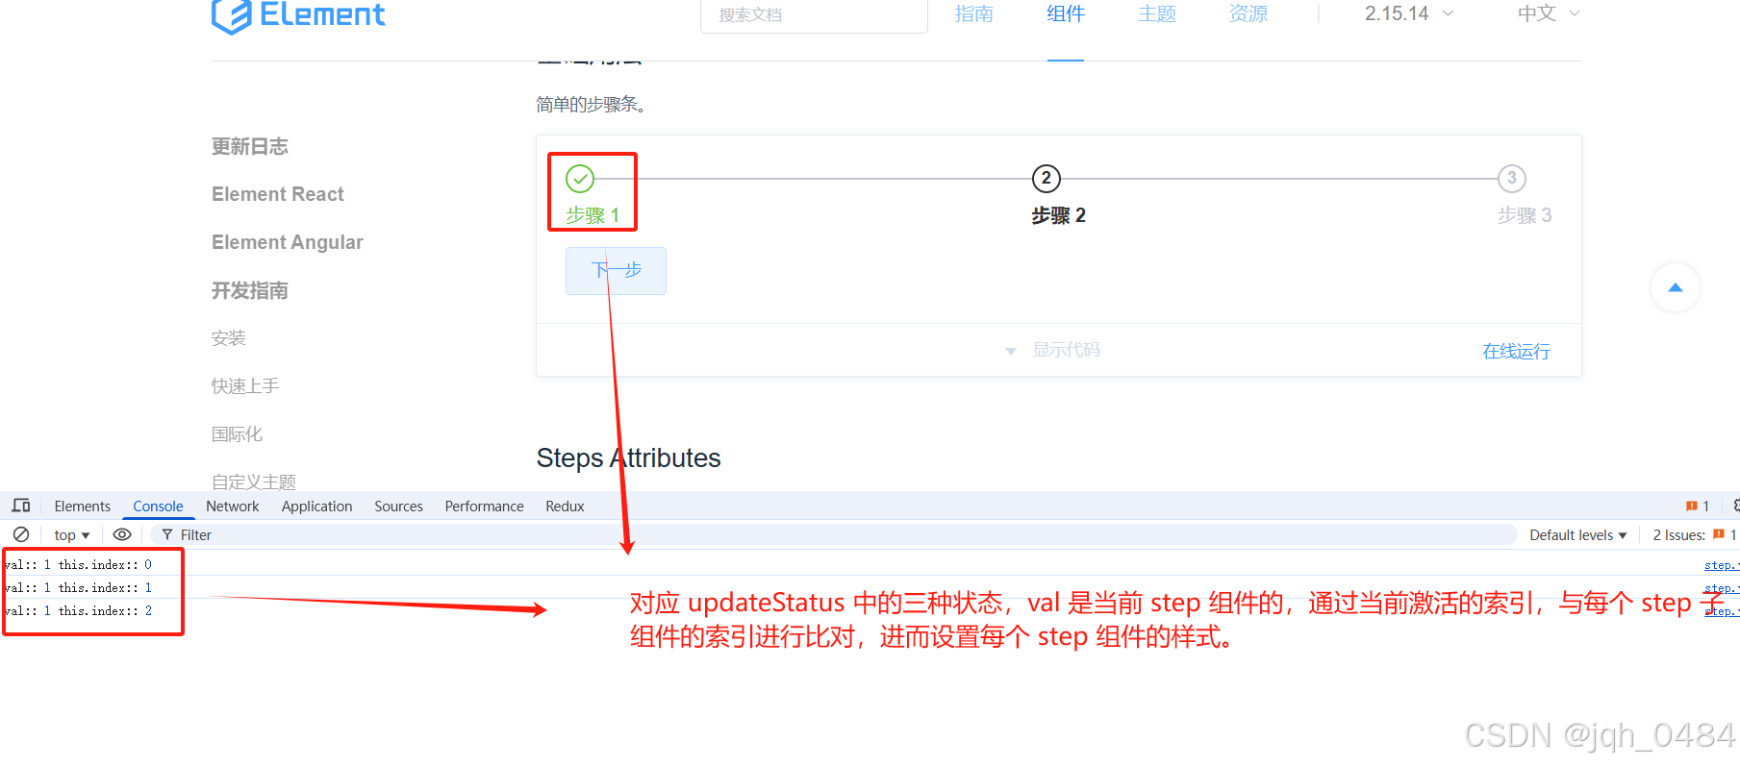This screenshot has height=766, width=1740.
Task: Toggle the device toolbar icon in DevTools
Action: click(21, 506)
